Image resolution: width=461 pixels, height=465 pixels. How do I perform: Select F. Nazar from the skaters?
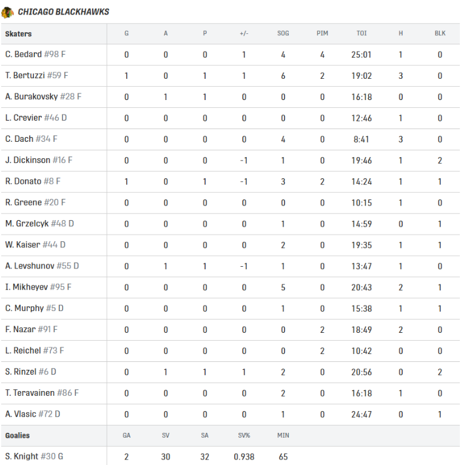[20, 329]
